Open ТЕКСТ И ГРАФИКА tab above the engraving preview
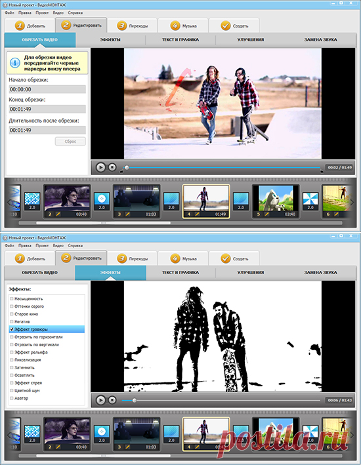This screenshot has width=361, height=465. tap(180, 272)
